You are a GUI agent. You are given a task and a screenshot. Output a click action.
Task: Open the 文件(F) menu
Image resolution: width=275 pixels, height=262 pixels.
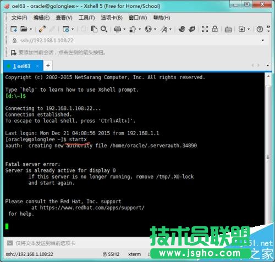tap(19, 18)
